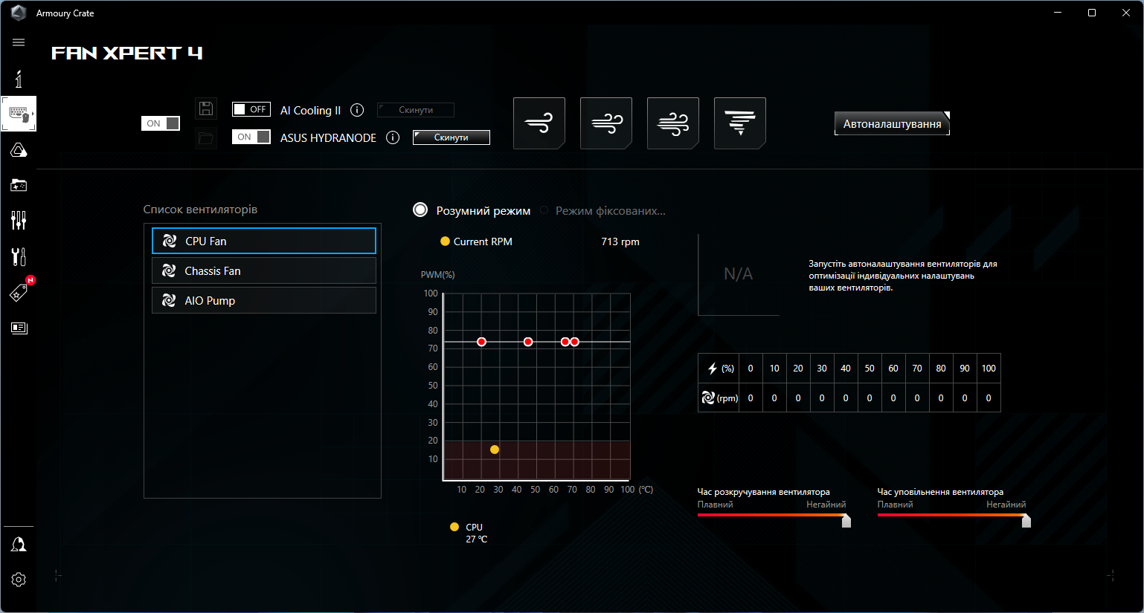Click the CPU 27 °C temperature source label

pyautogui.click(x=477, y=533)
